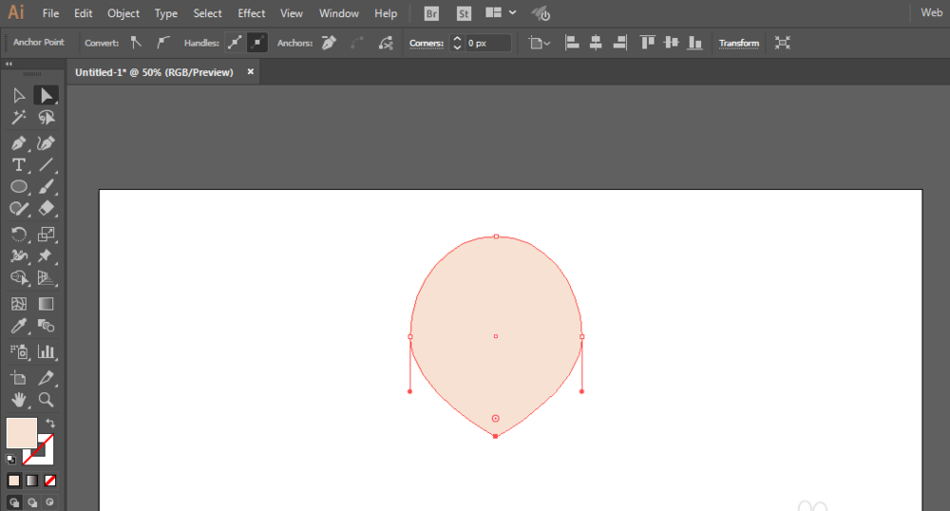Switch to Untitled-1 document tab
This screenshot has width=950, height=511.
tap(154, 72)
